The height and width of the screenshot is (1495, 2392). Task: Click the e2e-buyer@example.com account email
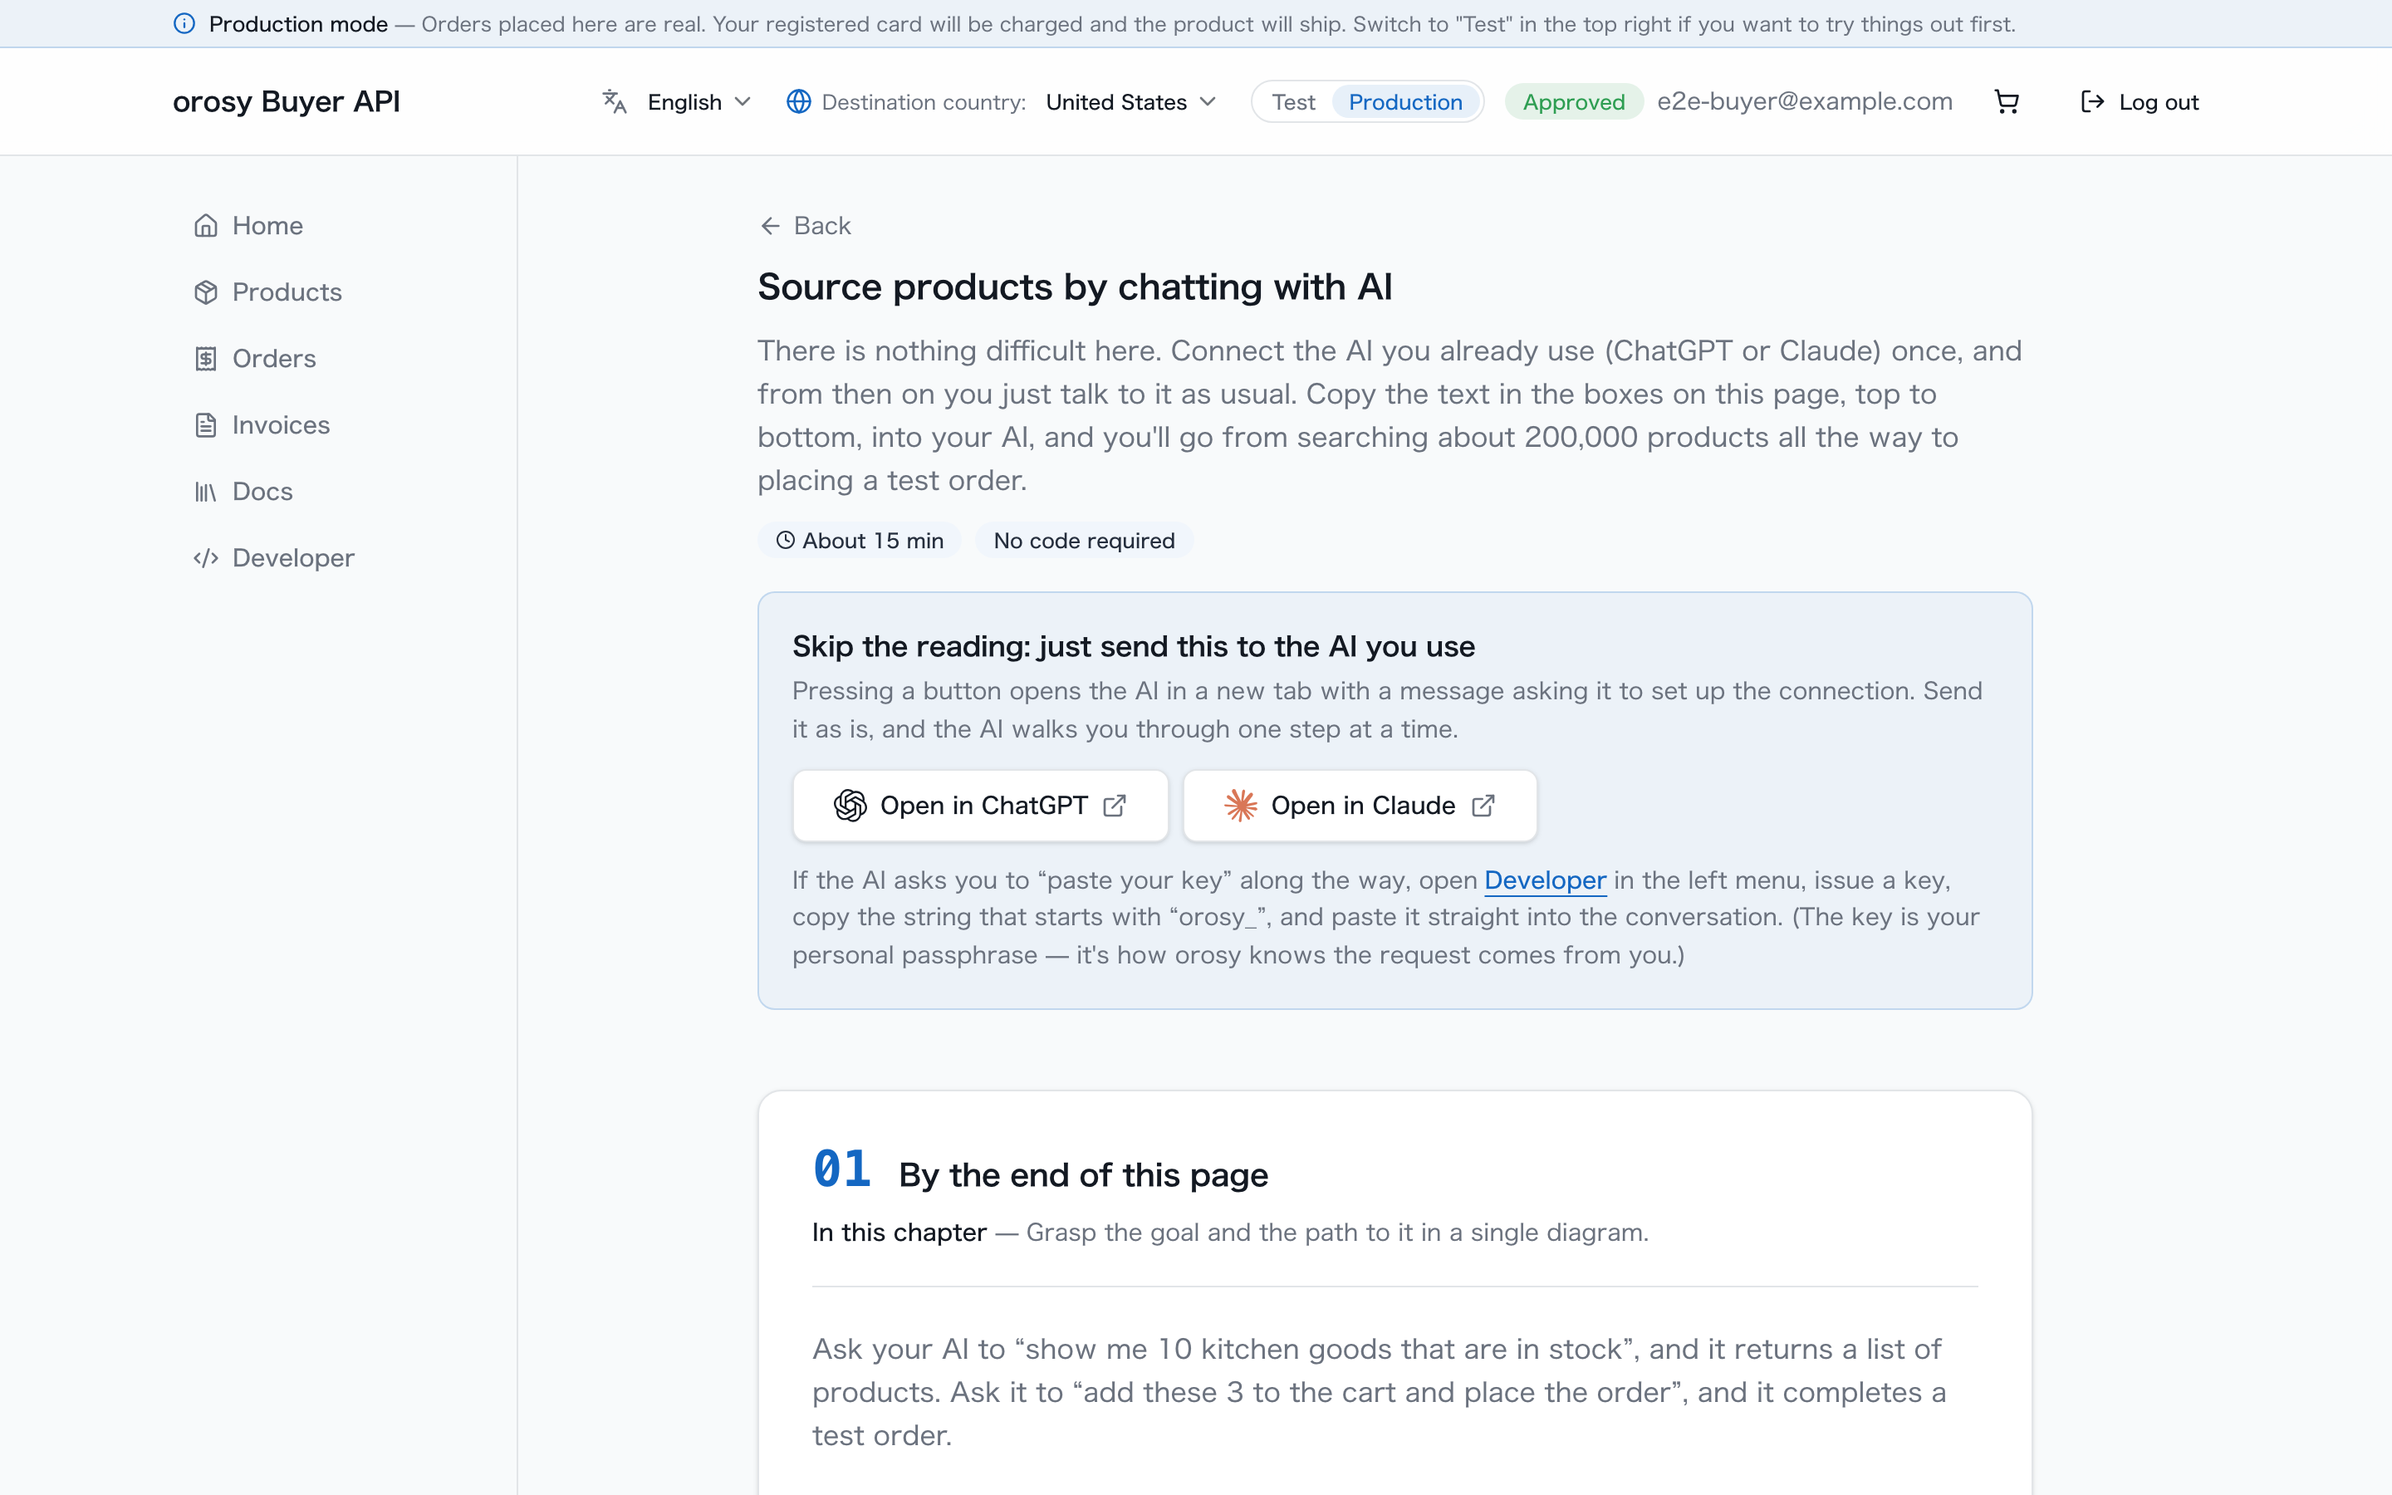pyautogui.click(x=1805, y=100)
